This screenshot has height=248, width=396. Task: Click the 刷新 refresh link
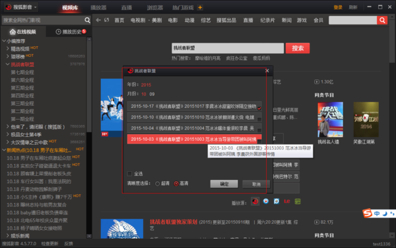pos(353,7)
